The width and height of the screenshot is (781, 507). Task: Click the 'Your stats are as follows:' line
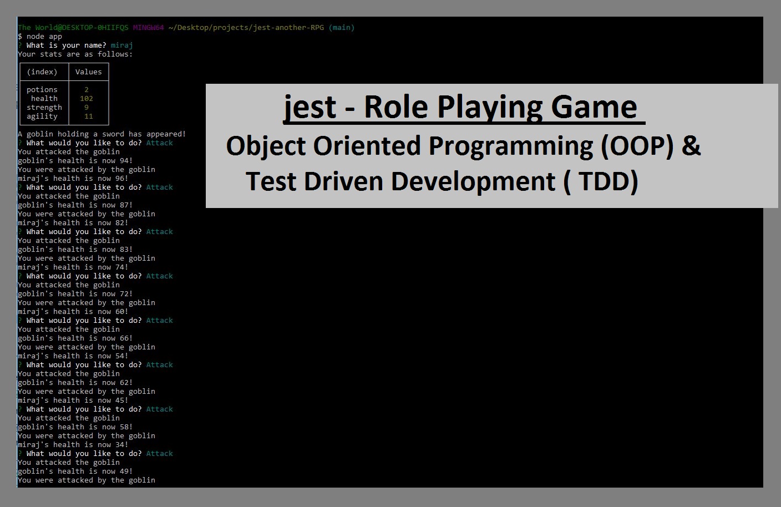75,54
